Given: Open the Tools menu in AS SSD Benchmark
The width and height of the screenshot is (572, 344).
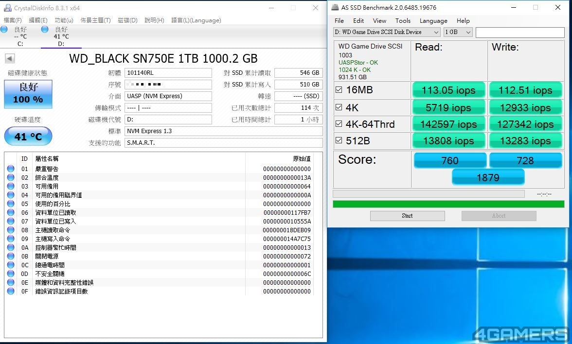Looking at the screenshot, I should coord(403,21).
